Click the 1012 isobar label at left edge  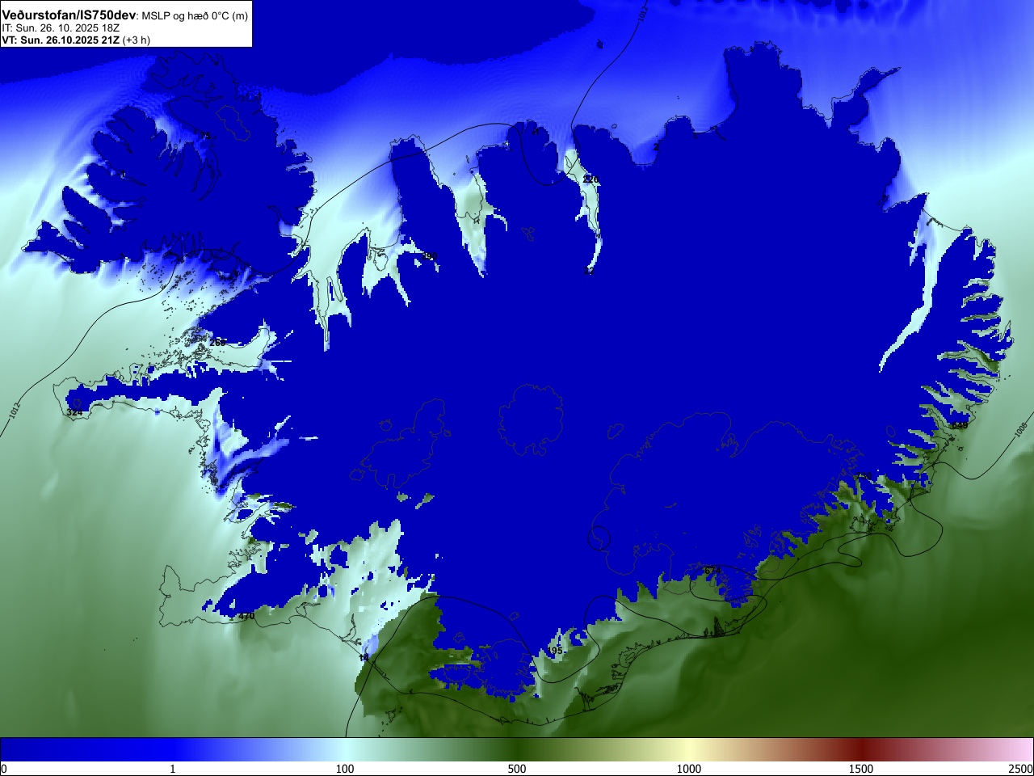15,411
